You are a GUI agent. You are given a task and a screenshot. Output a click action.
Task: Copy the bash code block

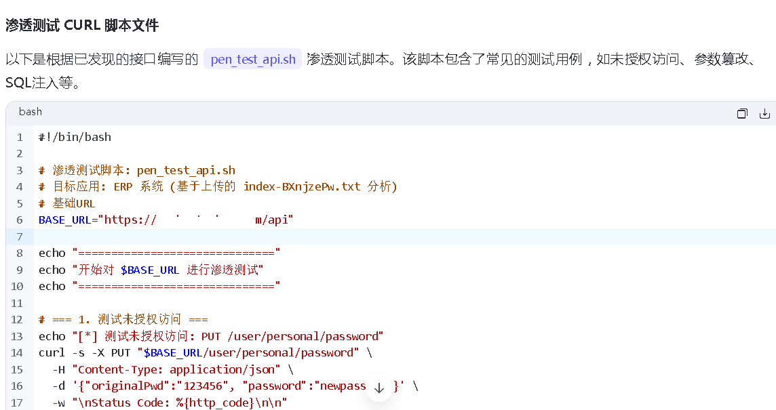pyautogui.click(x=742, y=113)
